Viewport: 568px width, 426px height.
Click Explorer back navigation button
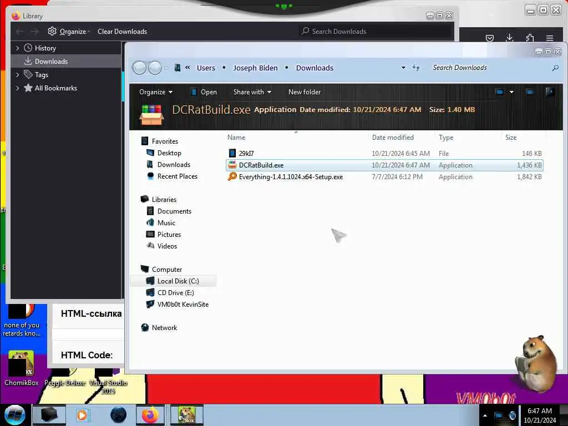pos(139,68)
